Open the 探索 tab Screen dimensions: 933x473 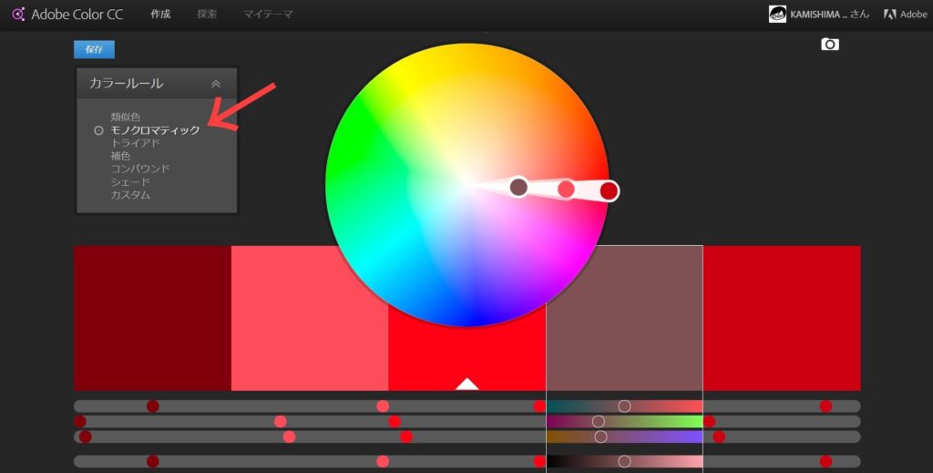(x=209, y=15)
